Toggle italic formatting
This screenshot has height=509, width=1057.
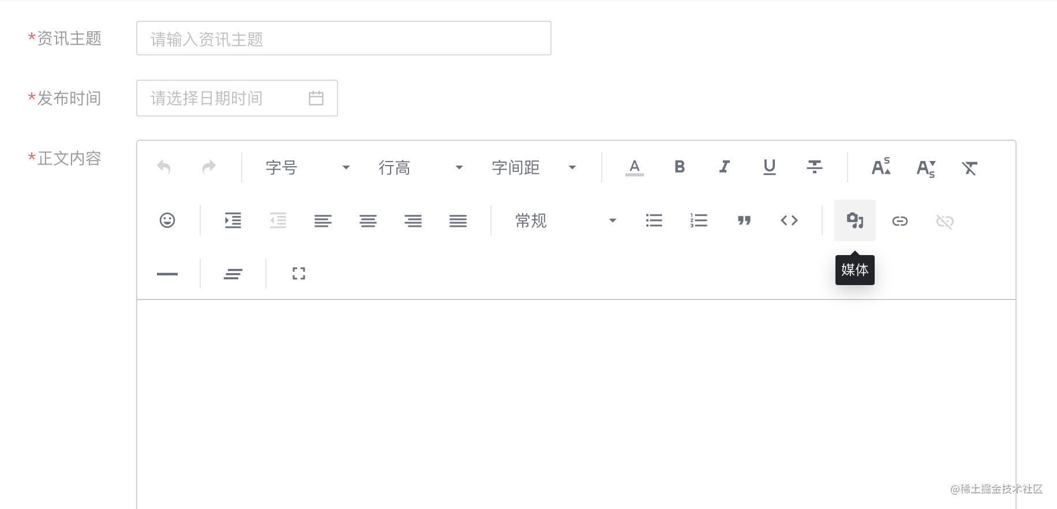[x=725, y=167]
